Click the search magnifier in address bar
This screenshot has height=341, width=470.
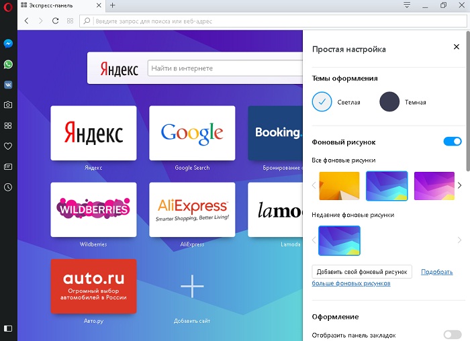(x=87, y=21)
